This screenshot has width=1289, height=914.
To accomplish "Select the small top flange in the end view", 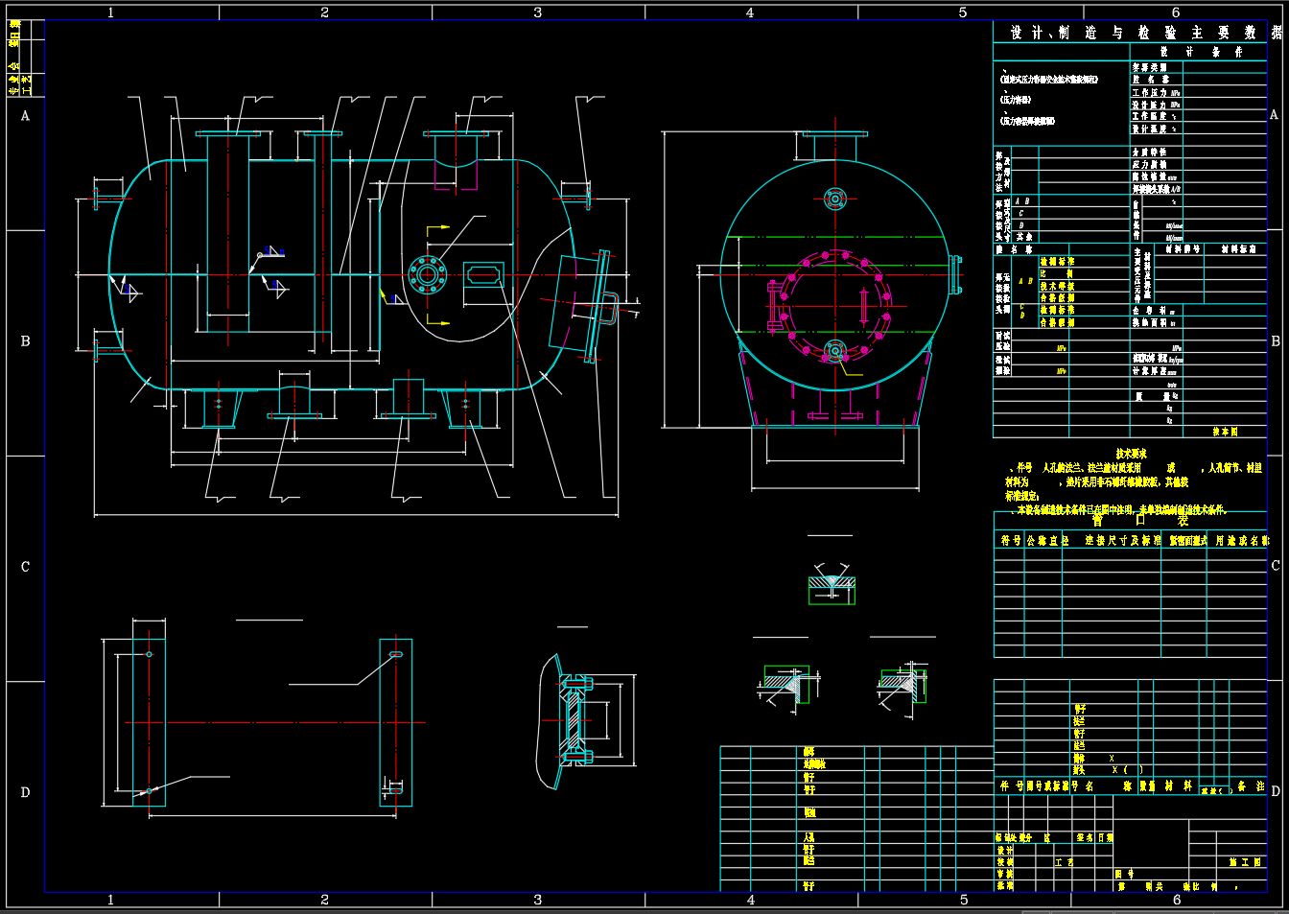I will (x=834, y=199).
